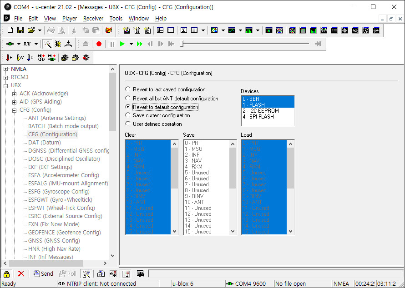Image resolution: width=405 pixels, height=288 pixels.
Task: Select Revert to default configuration radio
Action: 127,107
